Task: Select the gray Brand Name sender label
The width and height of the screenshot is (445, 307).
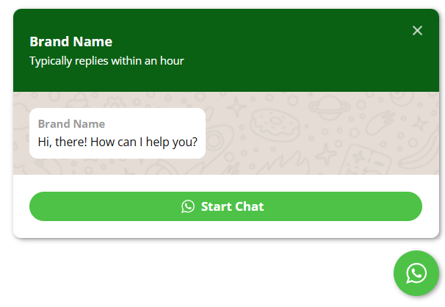Action: (x=71, y=124)
